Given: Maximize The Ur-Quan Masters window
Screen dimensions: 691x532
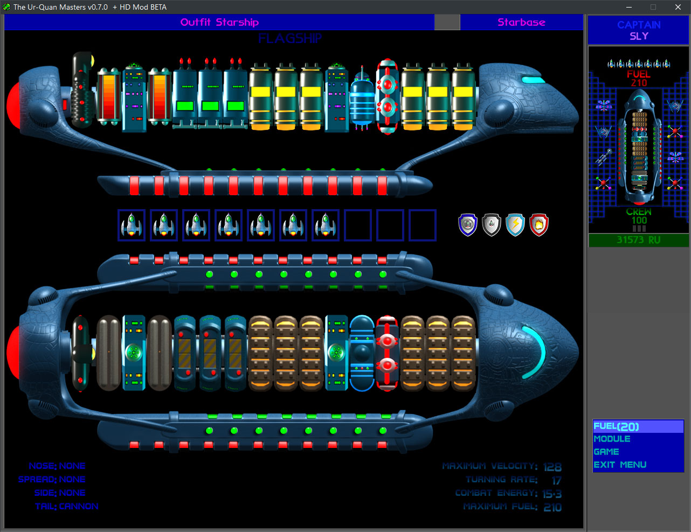Looking at the screenshot, I should click(653, 7).
